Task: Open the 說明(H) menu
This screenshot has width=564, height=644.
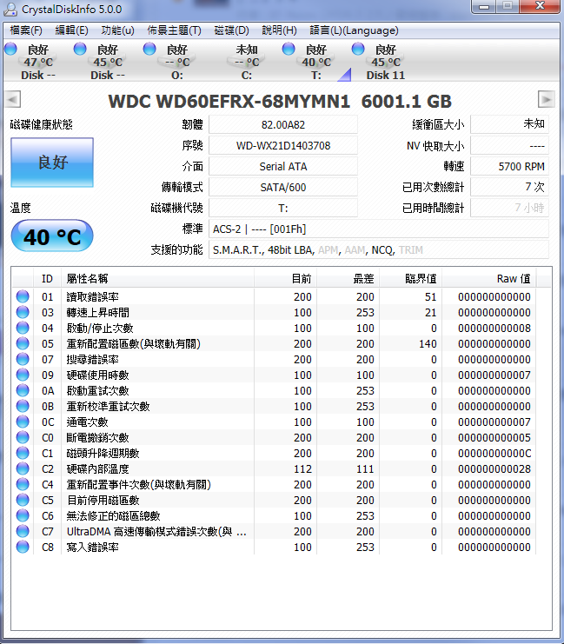Action: [x=279, y=30]
